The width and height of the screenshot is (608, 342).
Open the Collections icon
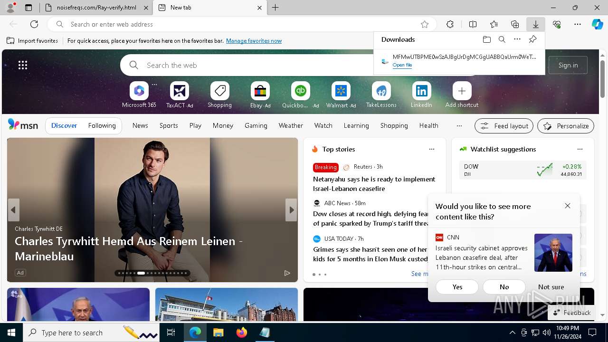pos(515,24)
